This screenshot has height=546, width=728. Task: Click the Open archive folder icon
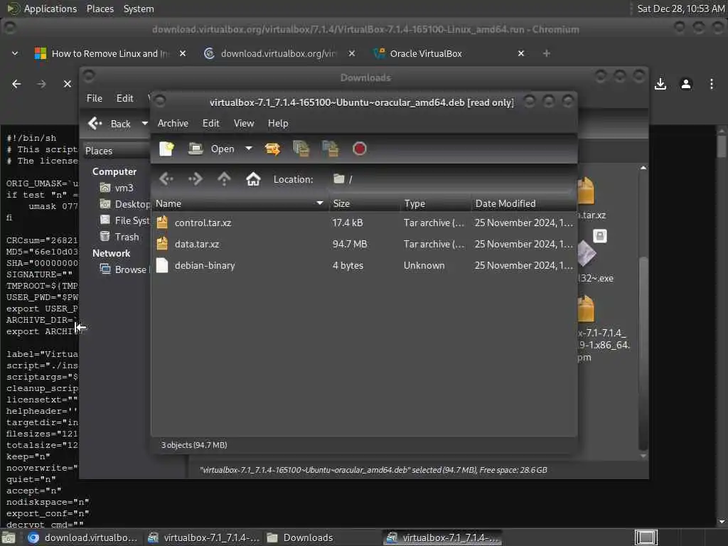(196, 149)
